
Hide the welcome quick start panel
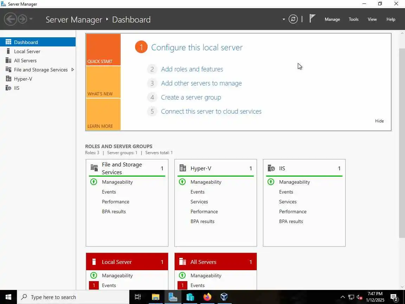[x=379, y=121]
